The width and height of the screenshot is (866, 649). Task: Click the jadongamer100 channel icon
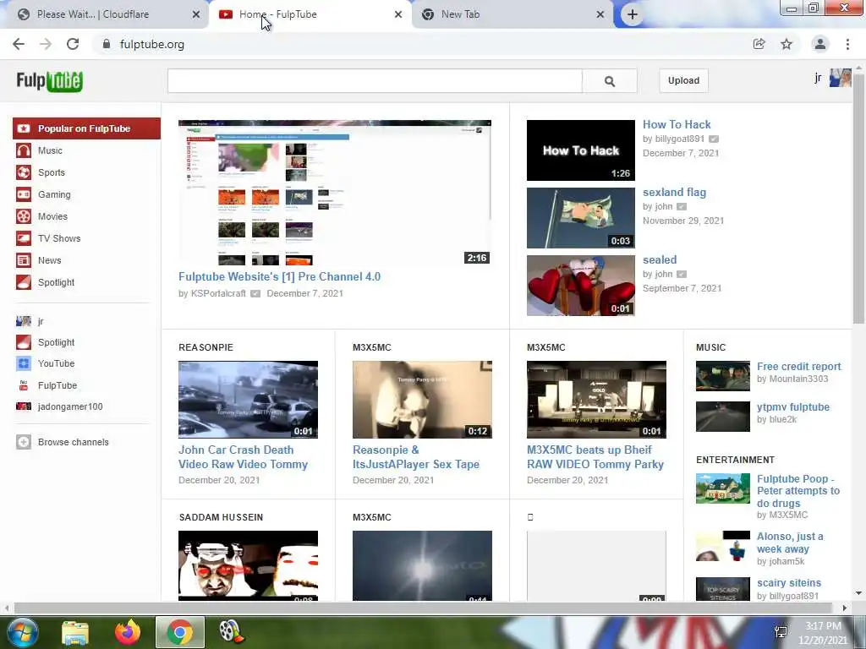click(23, 406)
